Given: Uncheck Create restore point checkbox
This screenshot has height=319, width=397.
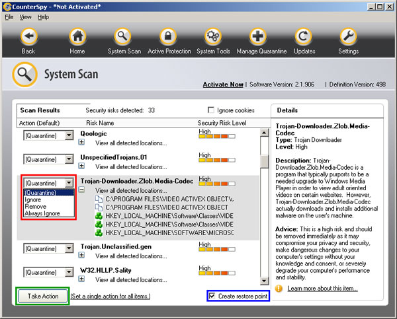Looking at the screenshot, I should pyautogui.click(x=212, y=296).
